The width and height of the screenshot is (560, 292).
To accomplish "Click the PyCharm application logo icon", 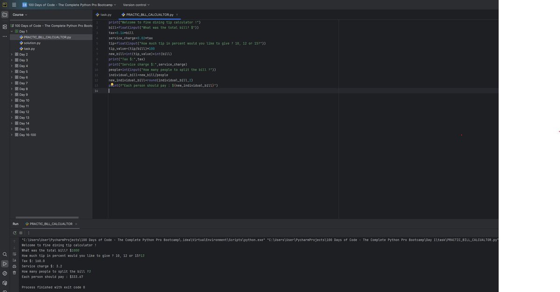I will coord(5,5).
